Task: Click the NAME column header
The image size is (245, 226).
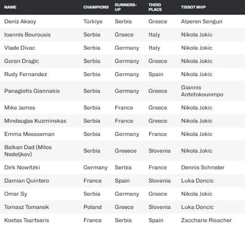Action: (11, 7)
